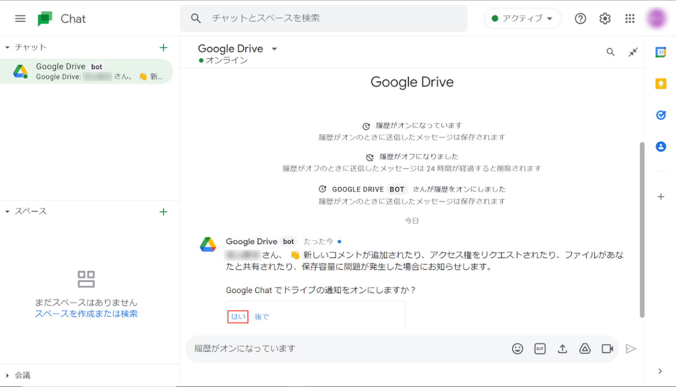Start a new chat with plus icon
This screenshot has width=676, height=387.
[x=163, y=47]
